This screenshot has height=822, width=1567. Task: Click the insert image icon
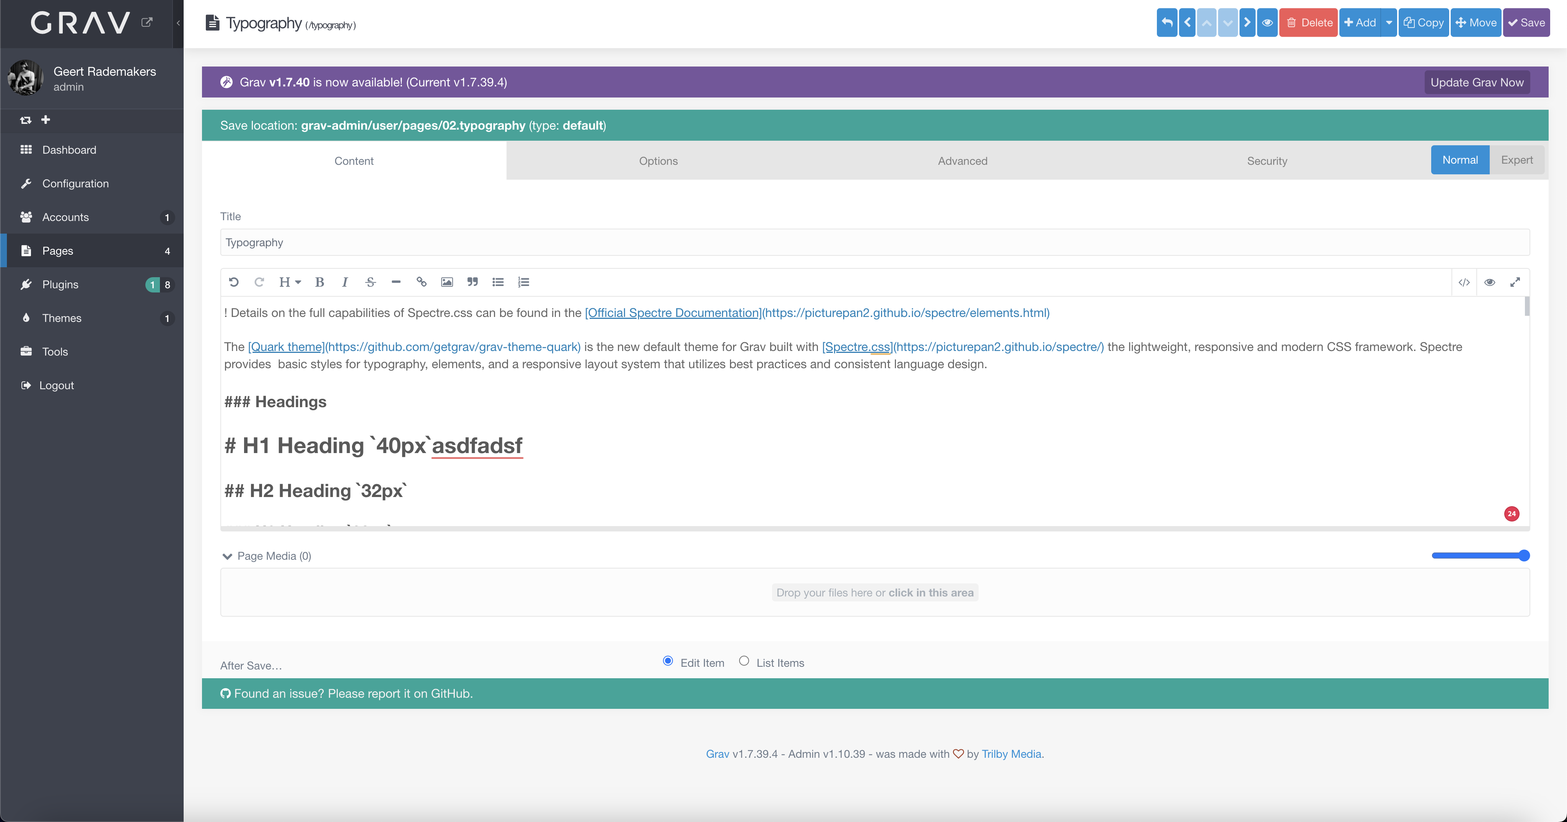pos(446,282)
